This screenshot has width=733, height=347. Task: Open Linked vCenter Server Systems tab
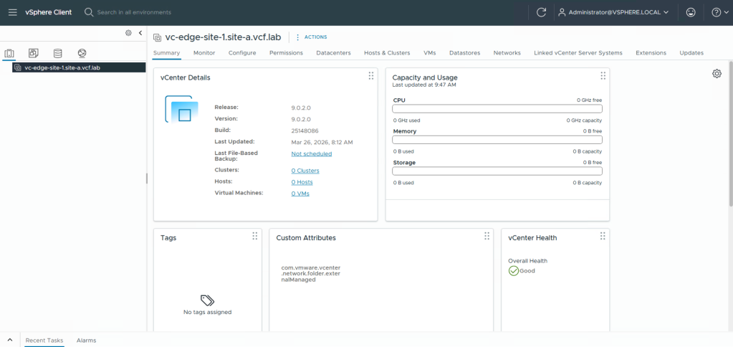pyautogui.click(x=578, y=53)
